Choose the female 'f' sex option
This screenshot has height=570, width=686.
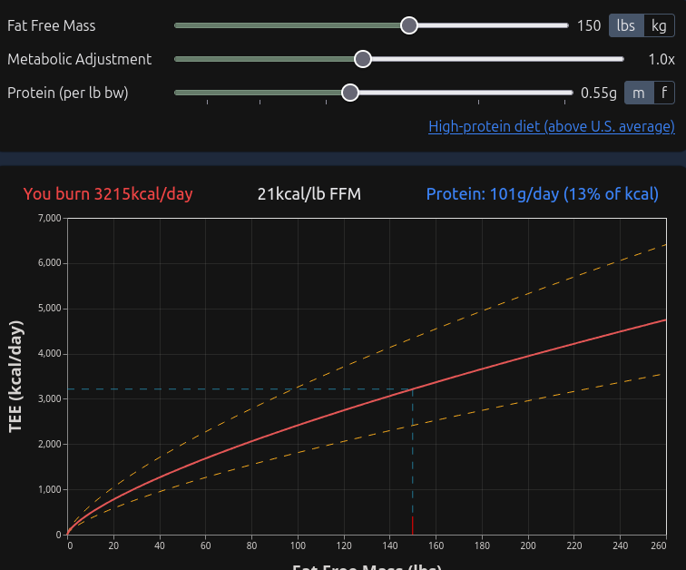[664, 93]
